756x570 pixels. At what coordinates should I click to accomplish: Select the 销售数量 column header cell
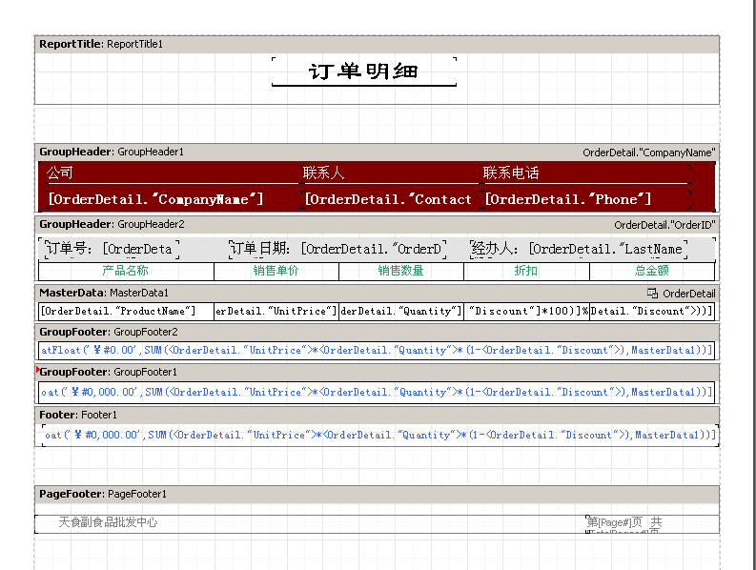[400, 271]
